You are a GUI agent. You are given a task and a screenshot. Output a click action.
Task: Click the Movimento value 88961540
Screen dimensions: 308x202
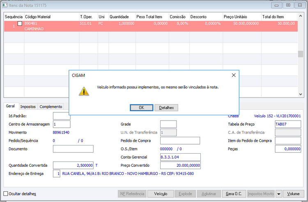pos(61,132)
